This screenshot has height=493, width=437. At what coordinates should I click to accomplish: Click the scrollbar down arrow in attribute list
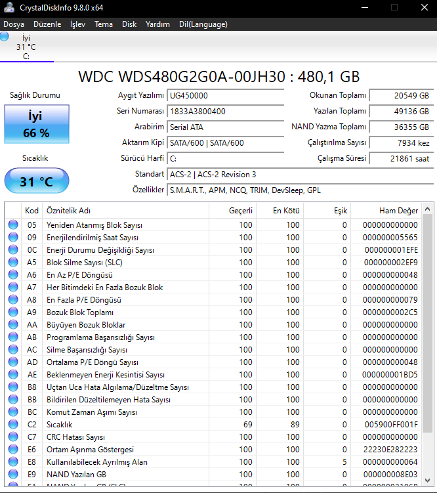click(427, 480)
